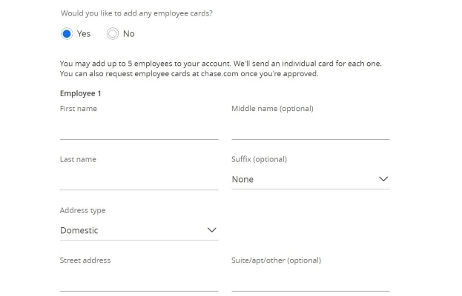Click the "Street address" field label
462x296 pixels.
(85, 260)
